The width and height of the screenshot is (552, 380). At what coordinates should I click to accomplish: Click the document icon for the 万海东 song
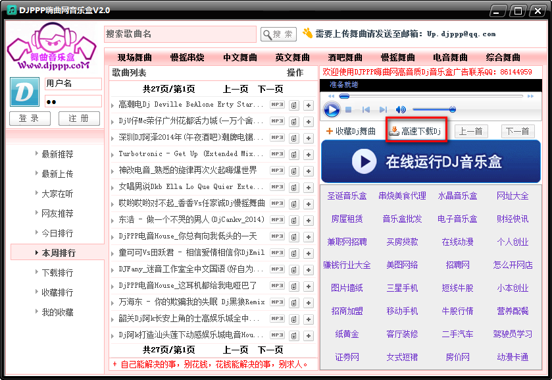coord(293,302)
